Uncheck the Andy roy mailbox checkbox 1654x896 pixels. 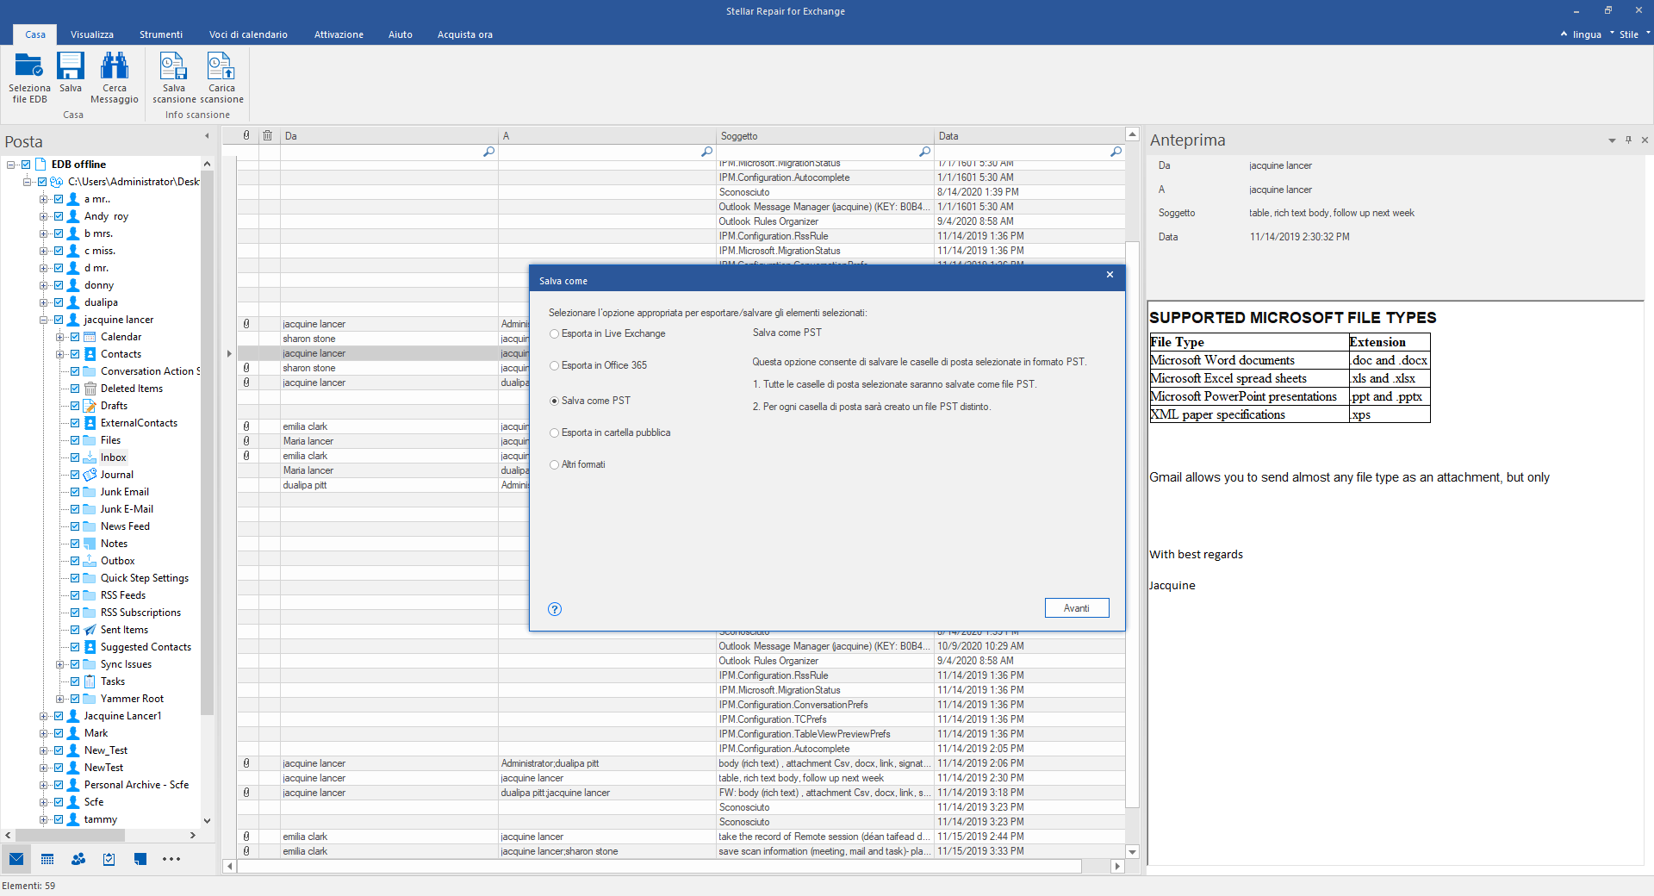(59, 216)
